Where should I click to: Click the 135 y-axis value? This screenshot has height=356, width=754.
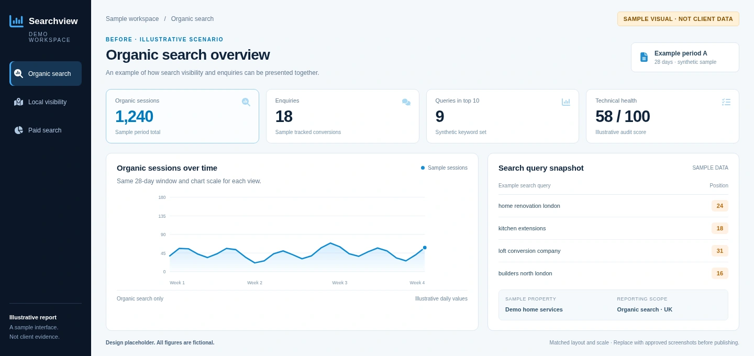(x=162, y=216)
